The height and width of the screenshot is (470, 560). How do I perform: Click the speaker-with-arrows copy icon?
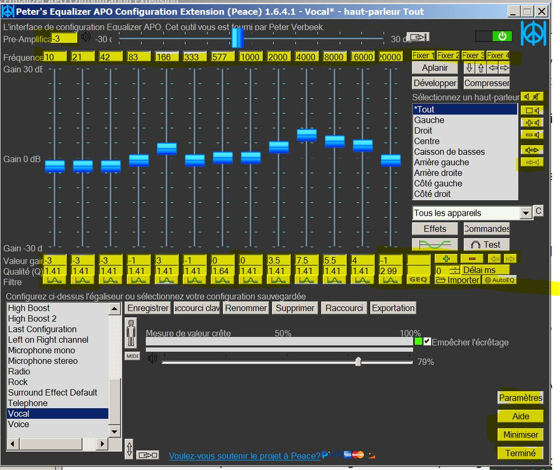(x=532, y=150)
